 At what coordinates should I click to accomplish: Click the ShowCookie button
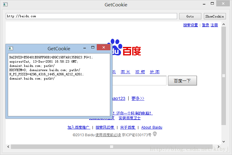tap(214, 16)
